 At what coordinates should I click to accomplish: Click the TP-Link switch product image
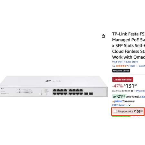click(54, 86)
